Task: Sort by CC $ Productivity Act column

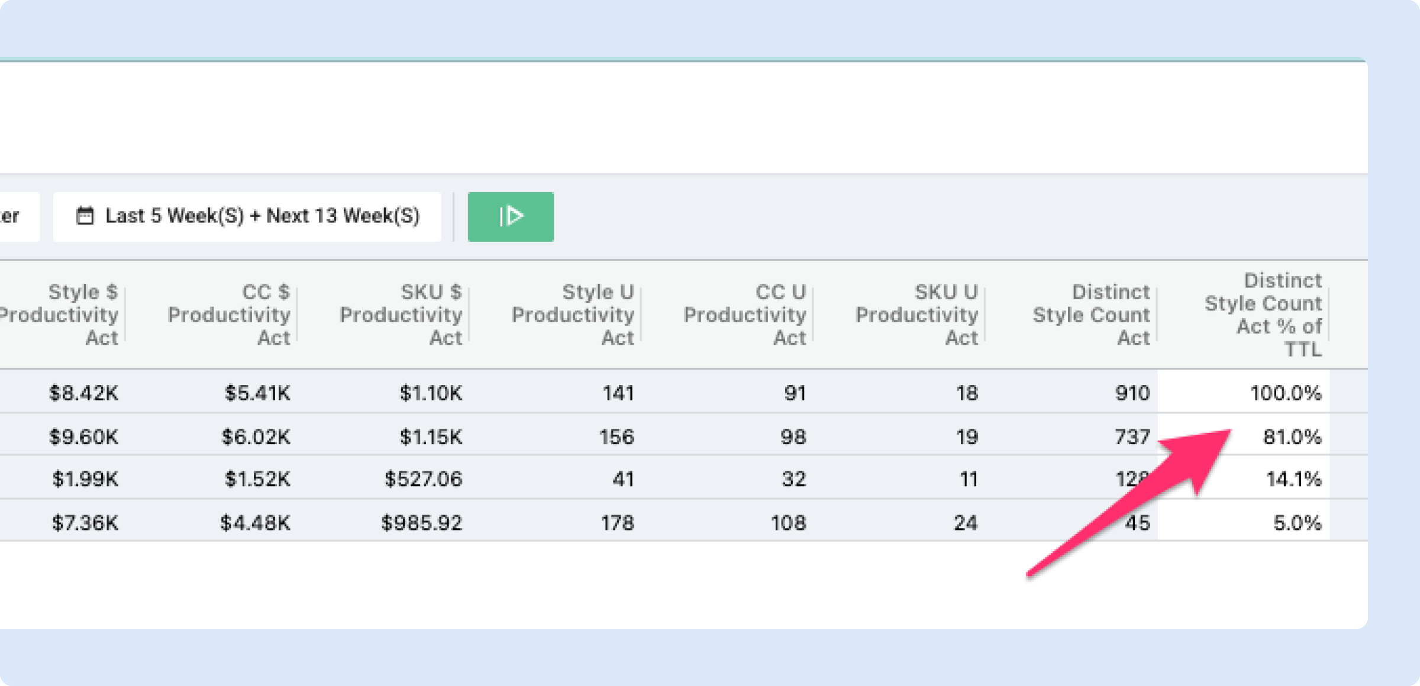Action: pyautogui.click(x=229, y=315)
